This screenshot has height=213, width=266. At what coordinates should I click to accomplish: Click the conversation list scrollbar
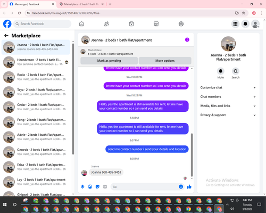73,99
